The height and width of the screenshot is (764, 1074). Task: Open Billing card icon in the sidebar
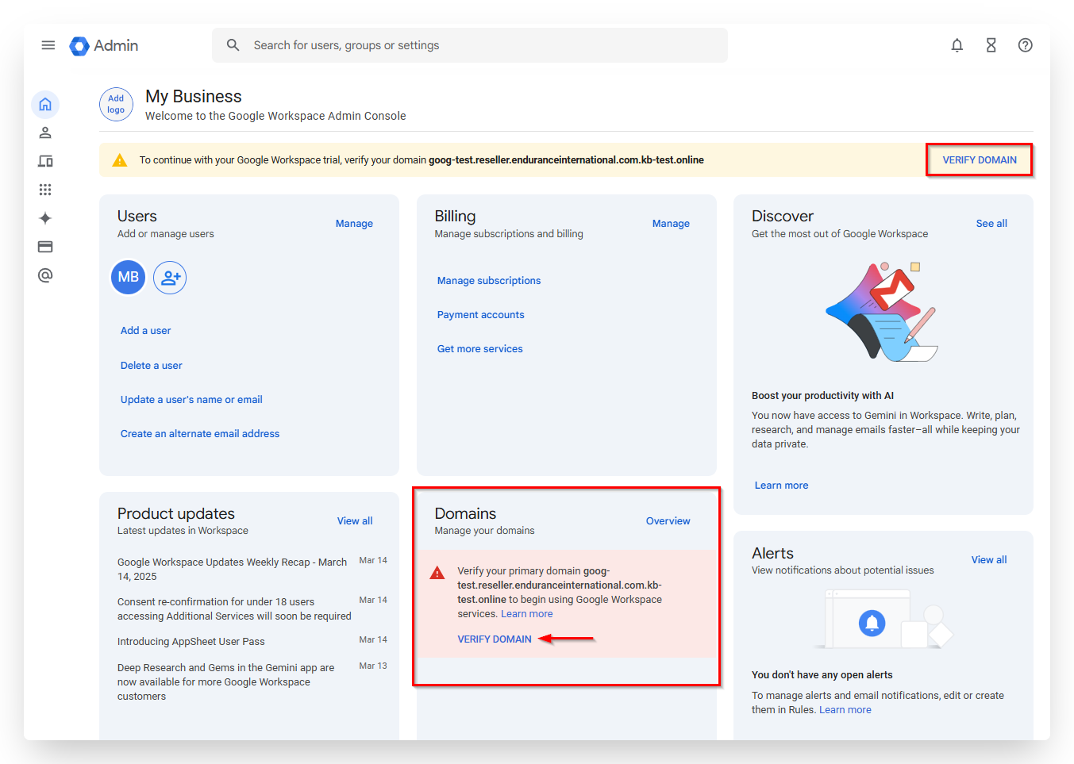[45, 247]
